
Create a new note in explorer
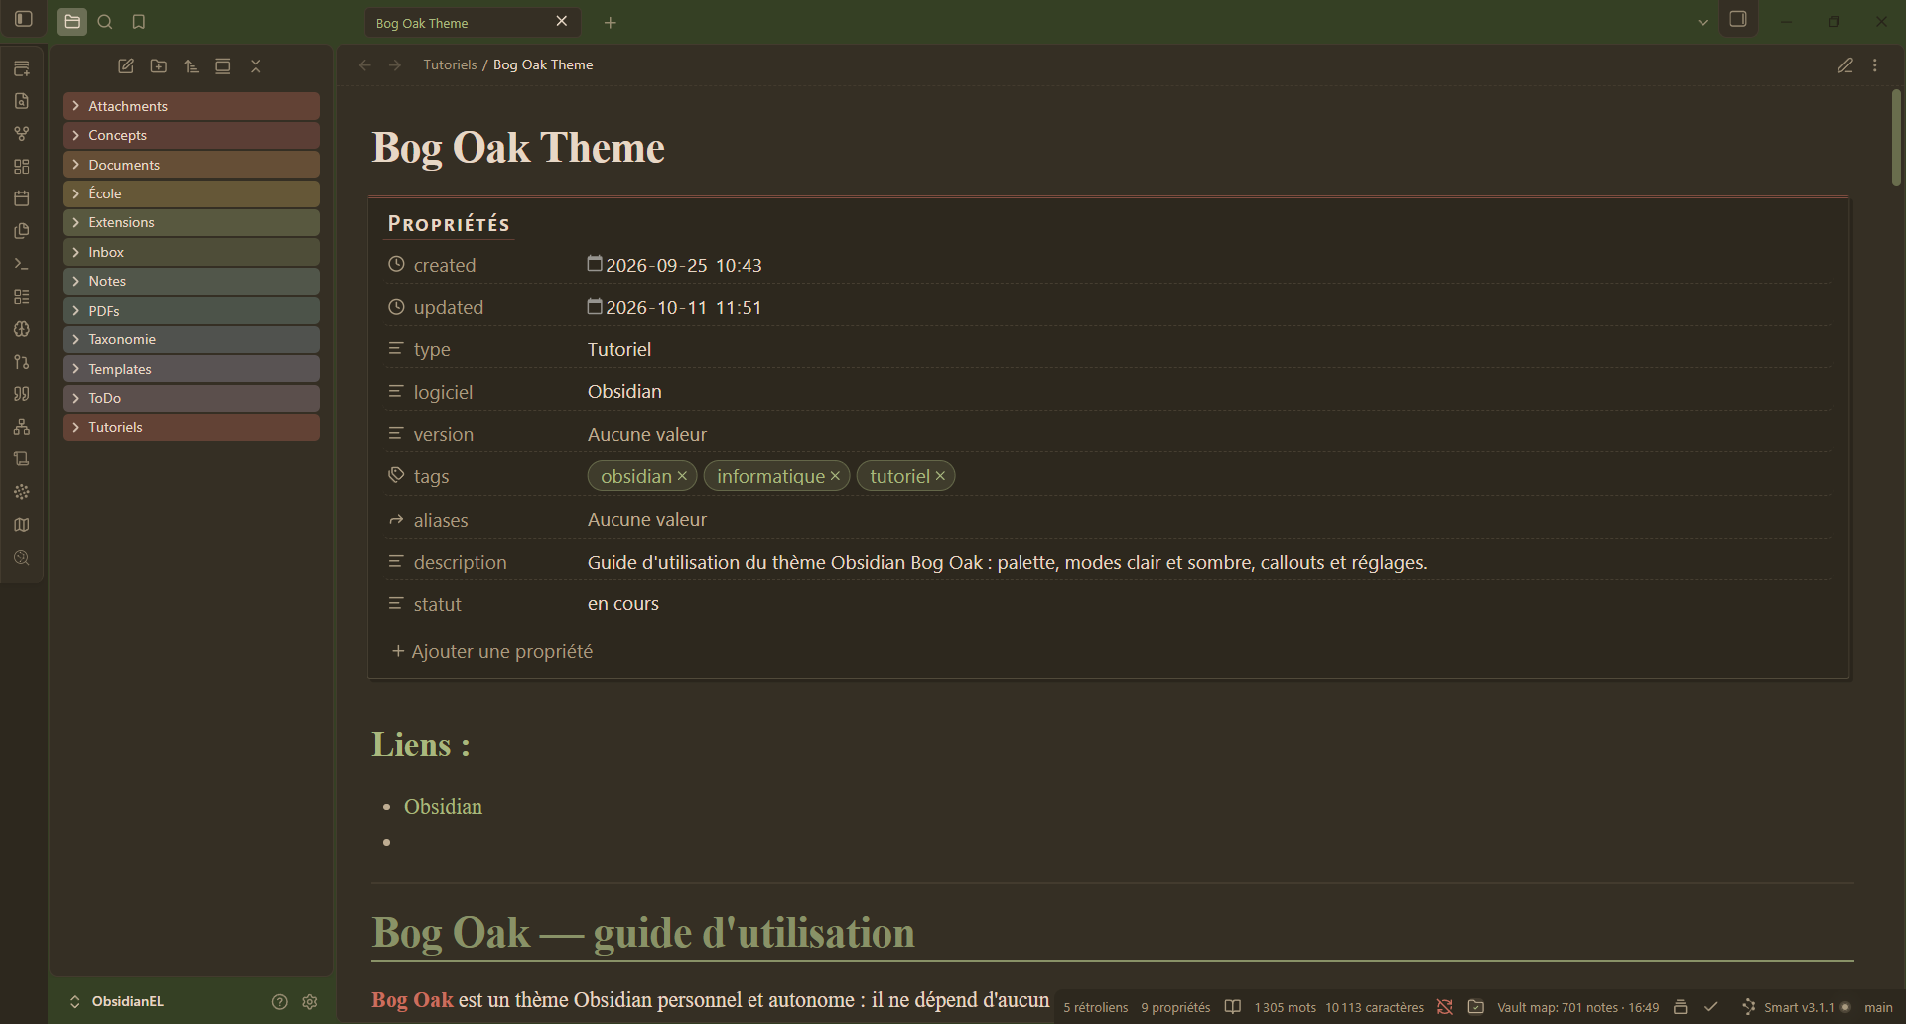(x=126, y=66)
